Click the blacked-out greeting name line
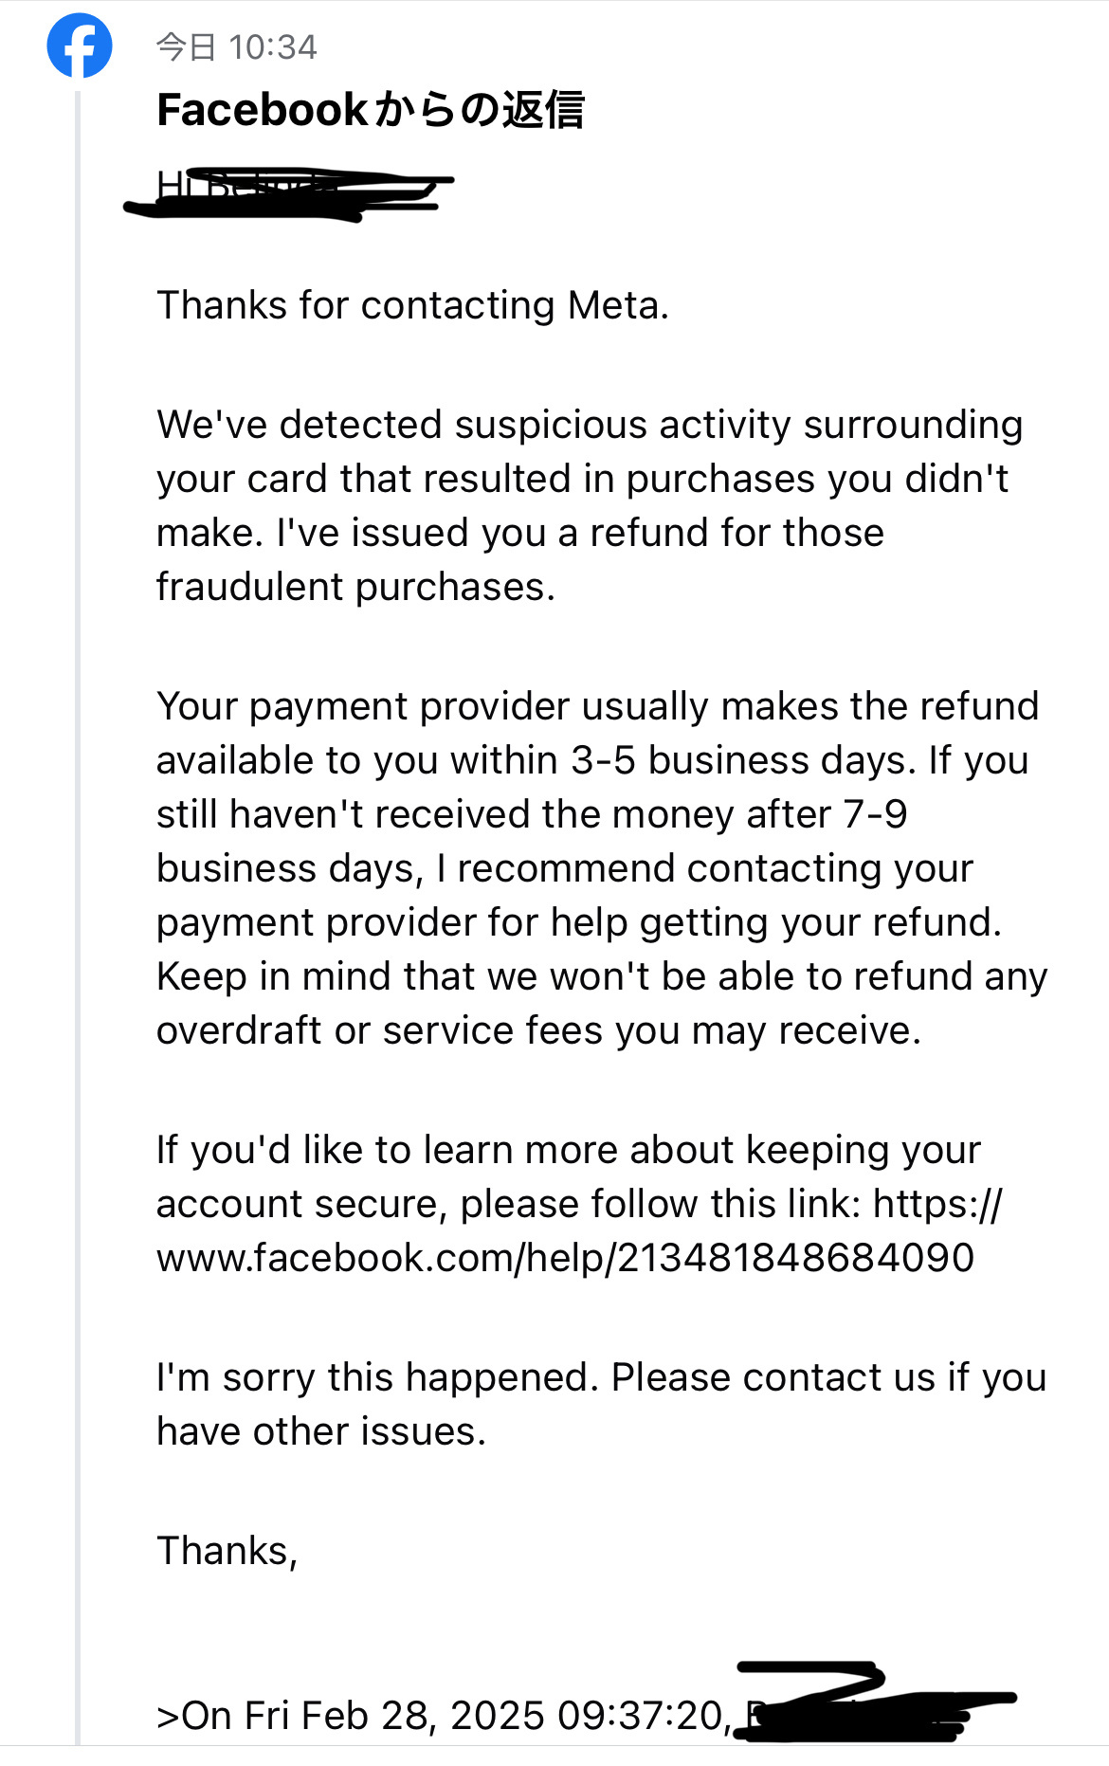 (x=289, y=193)
